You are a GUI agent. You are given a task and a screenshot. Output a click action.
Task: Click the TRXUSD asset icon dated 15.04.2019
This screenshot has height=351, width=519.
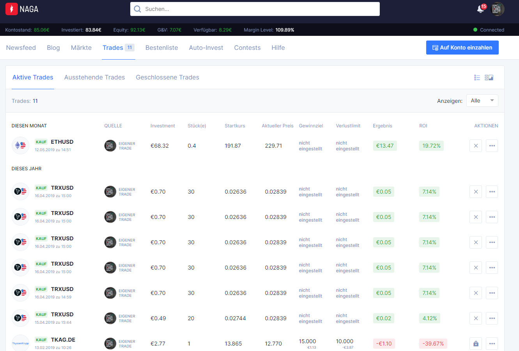[x=20, y=318]
